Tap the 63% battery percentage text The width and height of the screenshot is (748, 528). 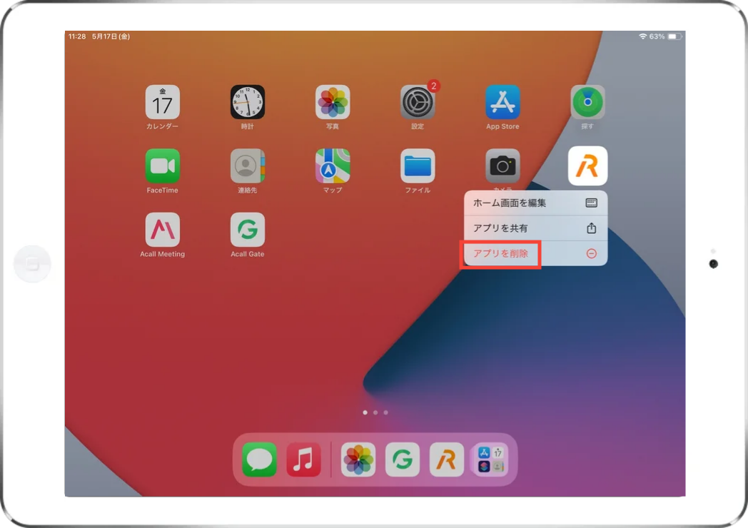[x=657, y=36]
